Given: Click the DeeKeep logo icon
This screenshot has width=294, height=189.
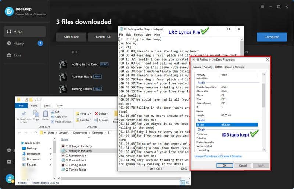Looking at the screenshot, I should [9, 11].
